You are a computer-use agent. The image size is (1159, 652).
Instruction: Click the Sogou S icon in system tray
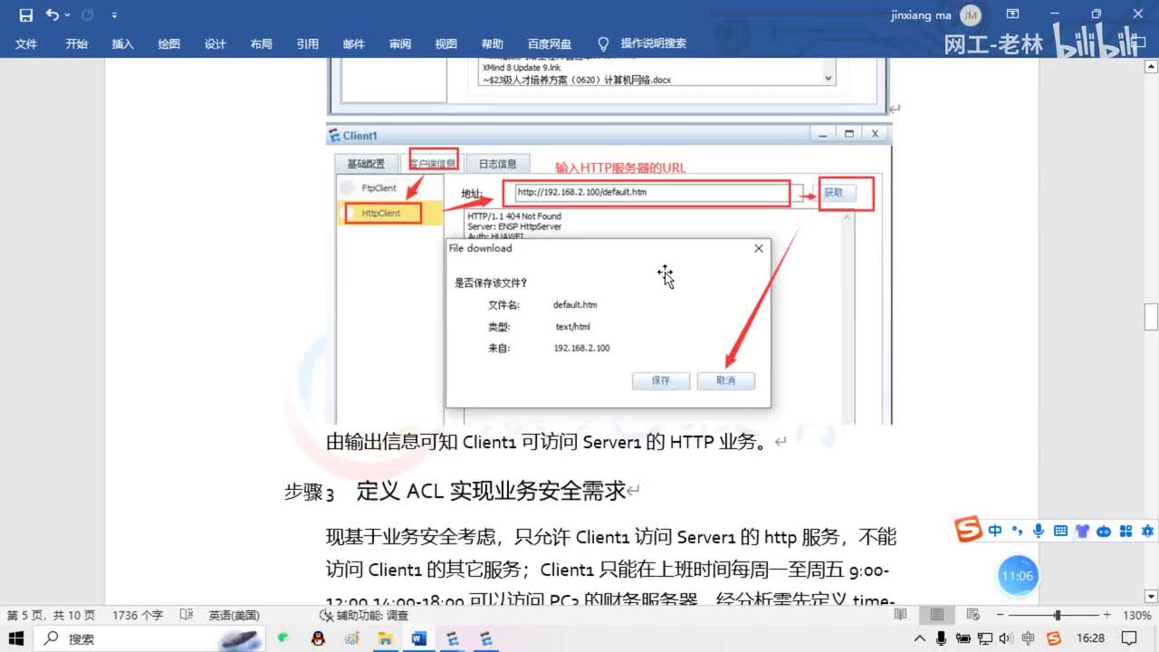tap(1053, 638)
